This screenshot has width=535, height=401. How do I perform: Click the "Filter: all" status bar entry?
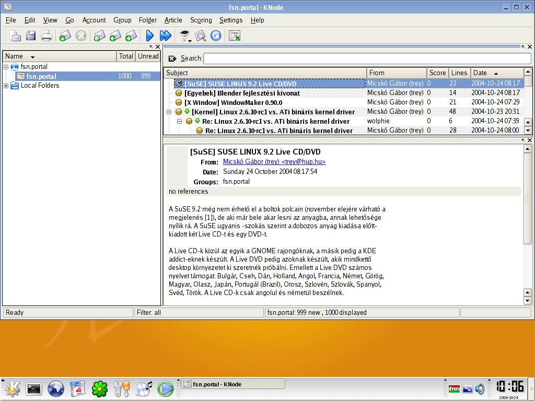pyautogui.click(x=199, y=312)
